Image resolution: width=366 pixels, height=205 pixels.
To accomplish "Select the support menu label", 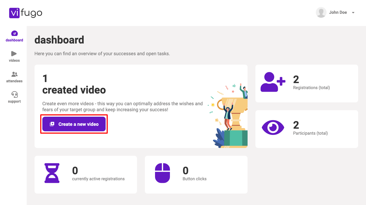I will (14, 101).
